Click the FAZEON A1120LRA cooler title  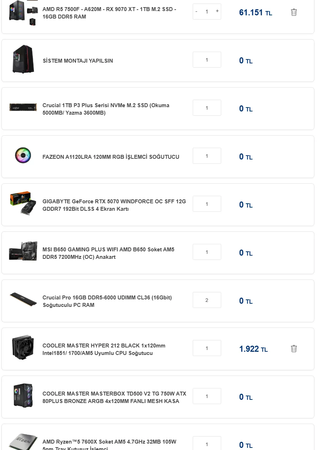click(x=111, y=157)
